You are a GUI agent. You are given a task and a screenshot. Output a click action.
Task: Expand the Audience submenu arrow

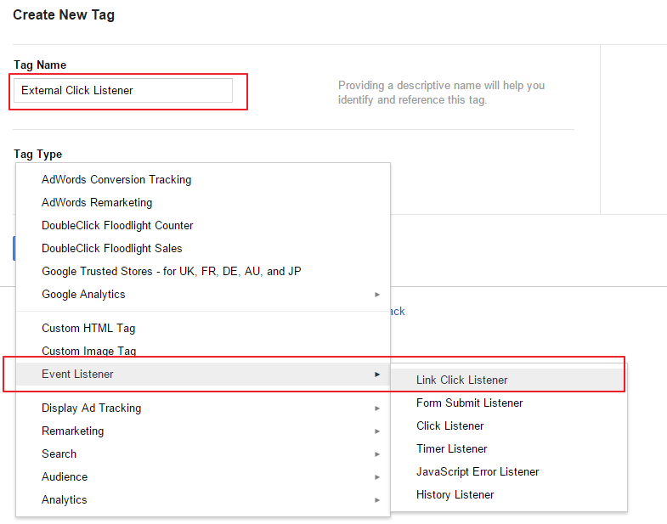pos(377,477)
